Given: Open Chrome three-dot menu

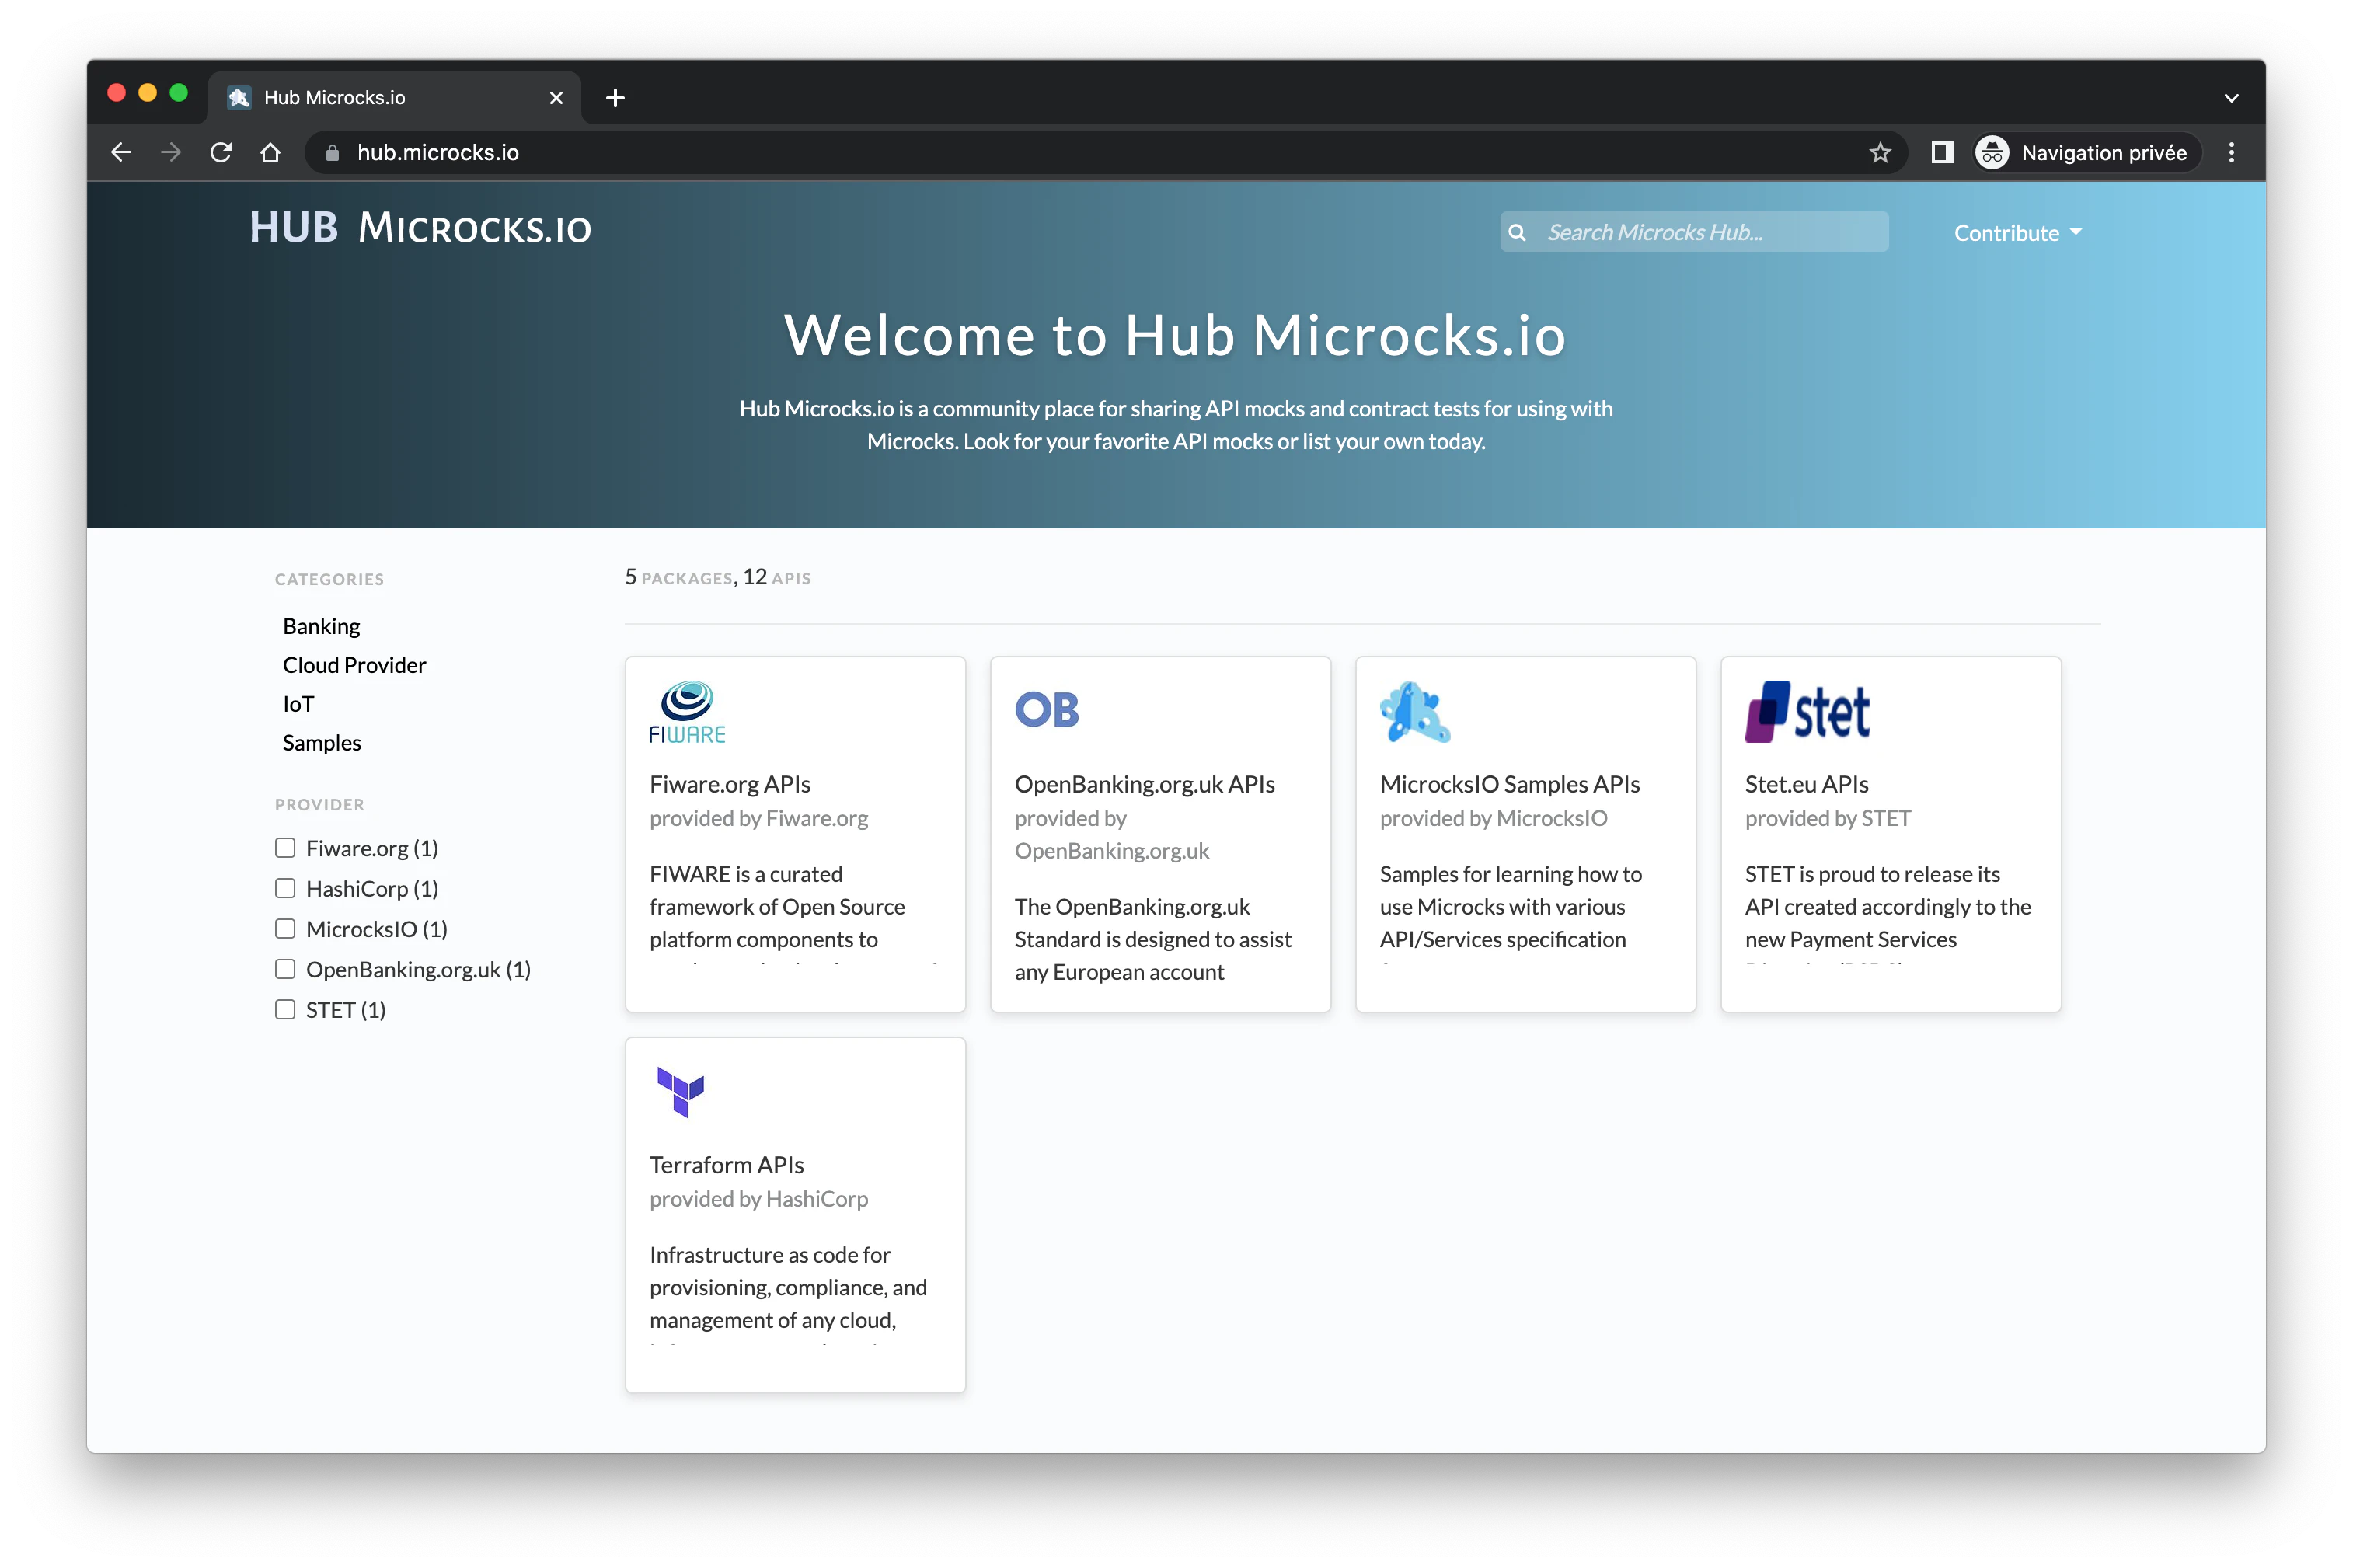Looking at the screenshot, I should tap(2231, 152).
